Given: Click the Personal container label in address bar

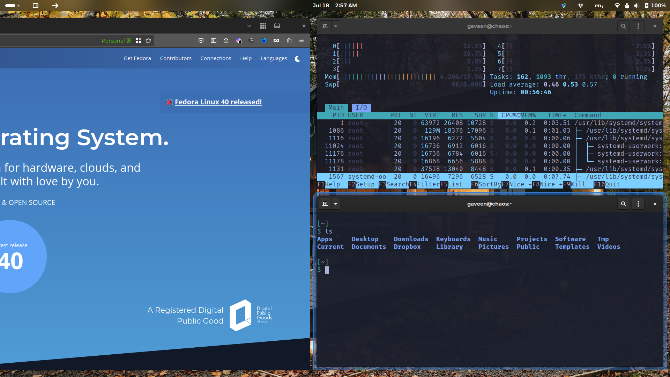Looking at the screenshot, I should tap(116, 40).
